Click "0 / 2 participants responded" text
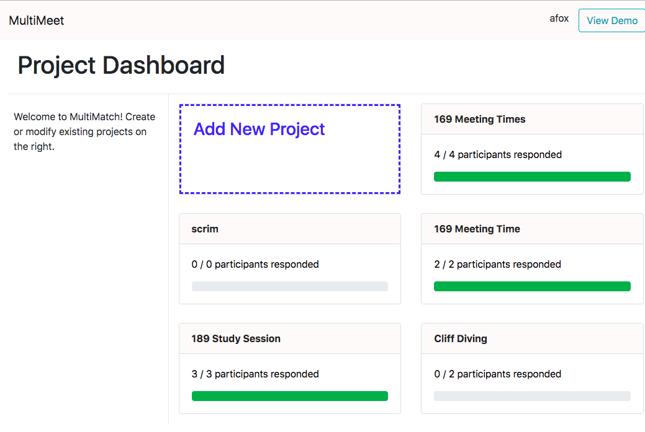The image size is (645, 432). click(498, 374)
